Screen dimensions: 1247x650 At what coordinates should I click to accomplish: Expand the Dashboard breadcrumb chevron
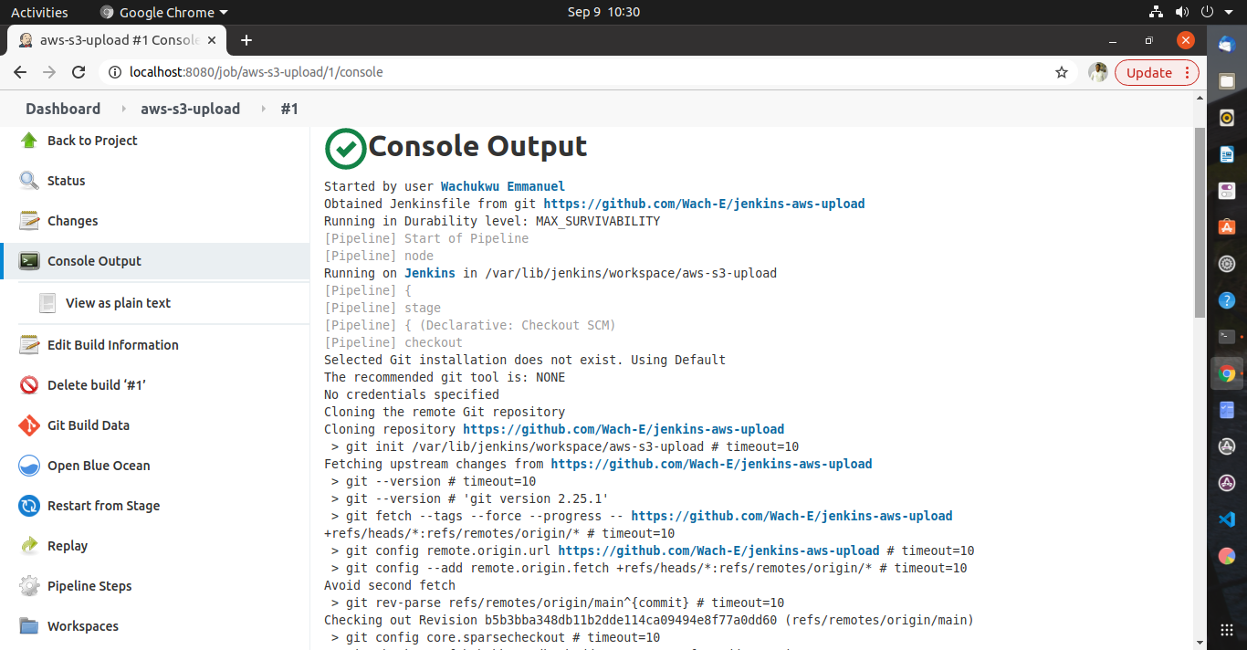point(124,109)
